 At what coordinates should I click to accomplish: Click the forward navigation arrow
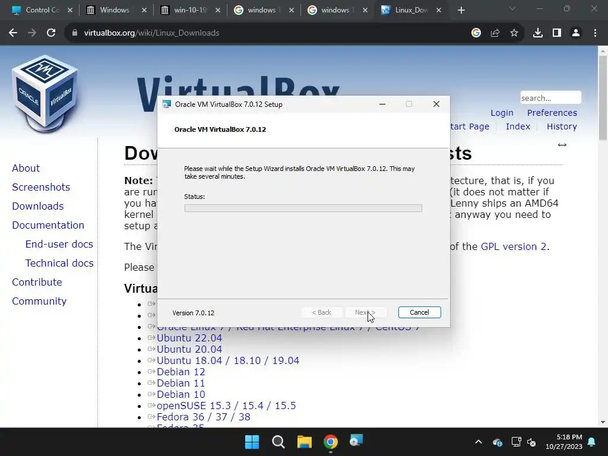[x=32, y=33]
